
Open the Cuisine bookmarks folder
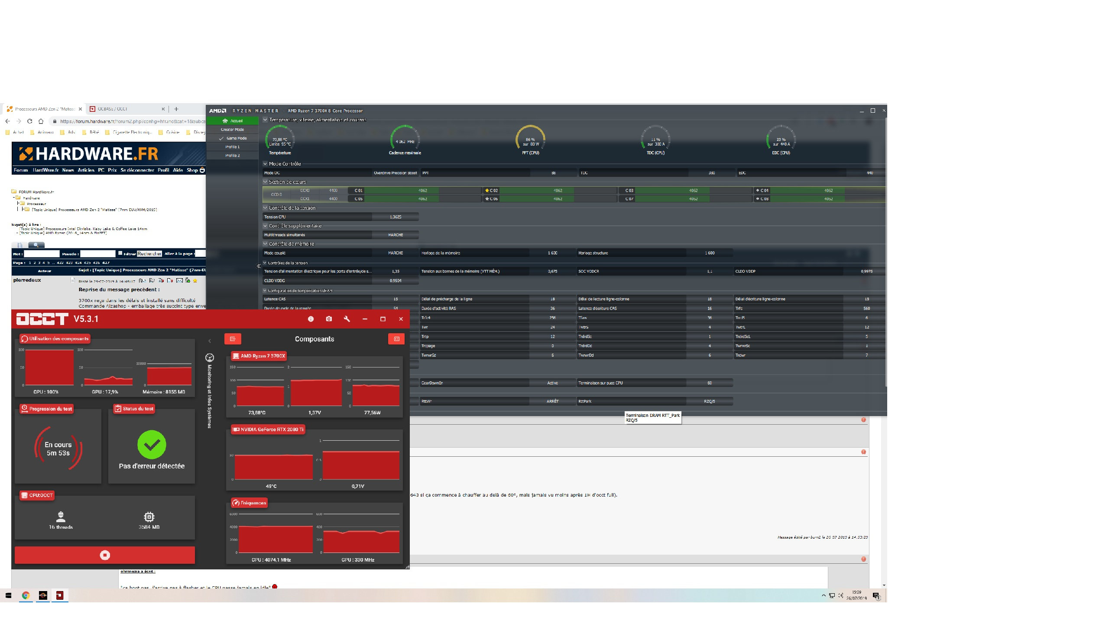coord(169,133)
